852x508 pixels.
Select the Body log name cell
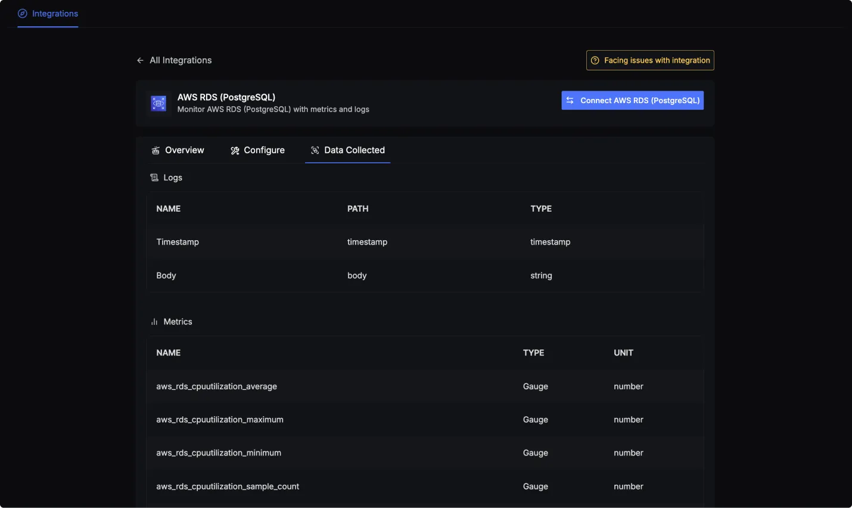point(166,275)
